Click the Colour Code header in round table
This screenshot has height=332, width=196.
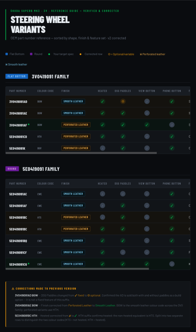click(x=45, y=184)
